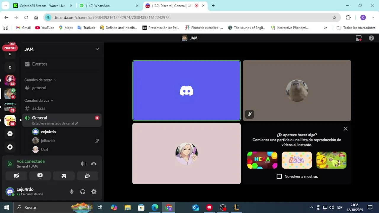The image size is (379, 213).
Task: Open the browser extensions puzzle icon
Action: [x=348, y=17]
